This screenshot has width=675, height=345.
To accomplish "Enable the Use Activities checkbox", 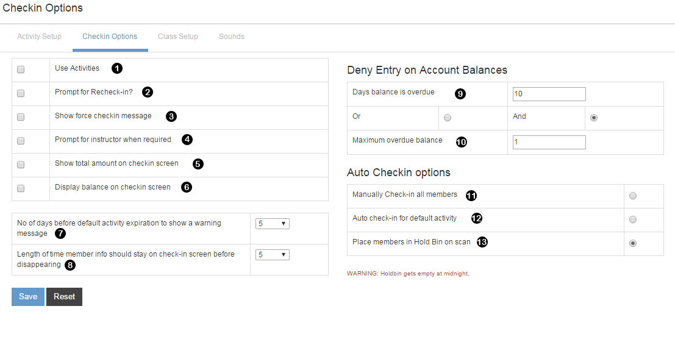I will point(21,69).
